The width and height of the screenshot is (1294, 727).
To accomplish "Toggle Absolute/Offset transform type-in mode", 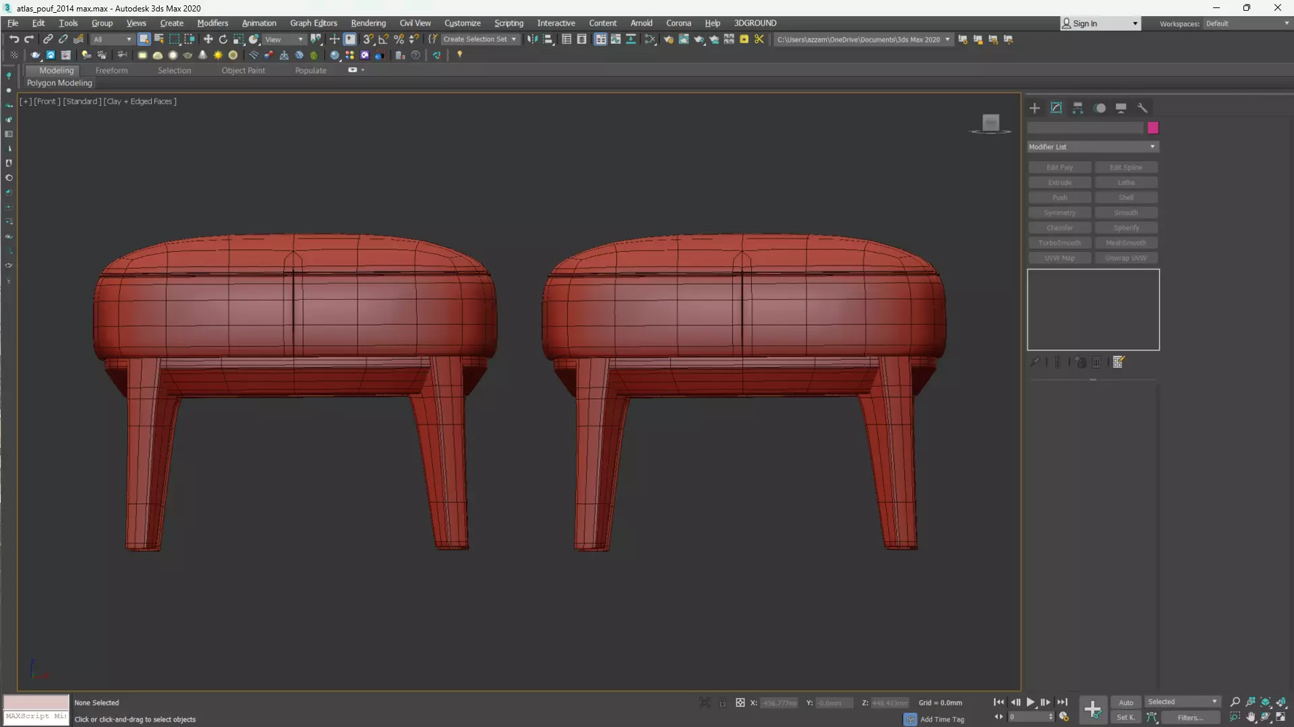I will pos(740,703).
